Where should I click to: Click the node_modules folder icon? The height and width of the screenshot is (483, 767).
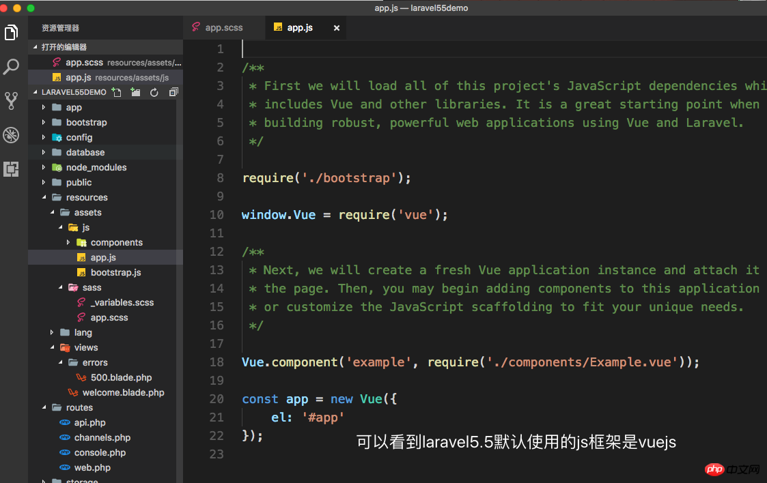click(57, 168)
